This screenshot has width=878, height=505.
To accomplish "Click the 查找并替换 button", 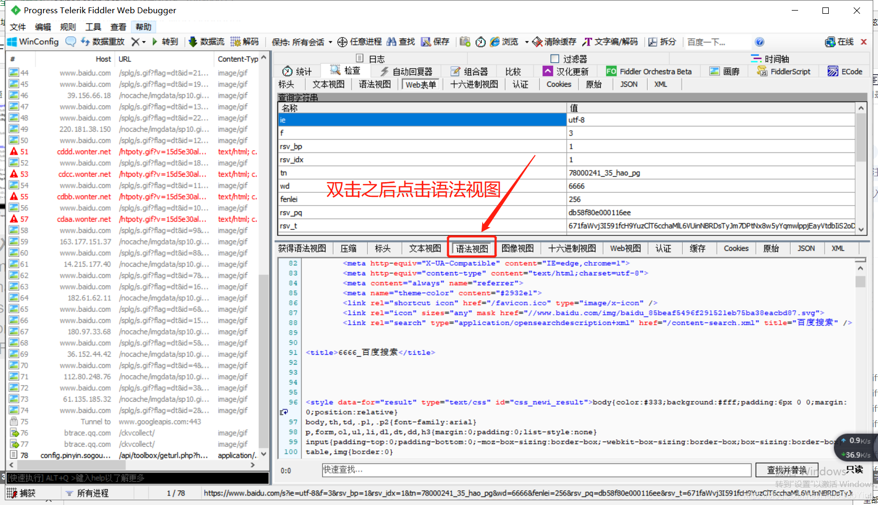I will click(x=786, y=470).
